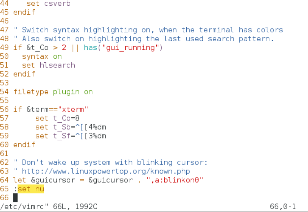Click 'syntax on' on line 50
This screenshot has width=308, height=212.
pos(42,57)
